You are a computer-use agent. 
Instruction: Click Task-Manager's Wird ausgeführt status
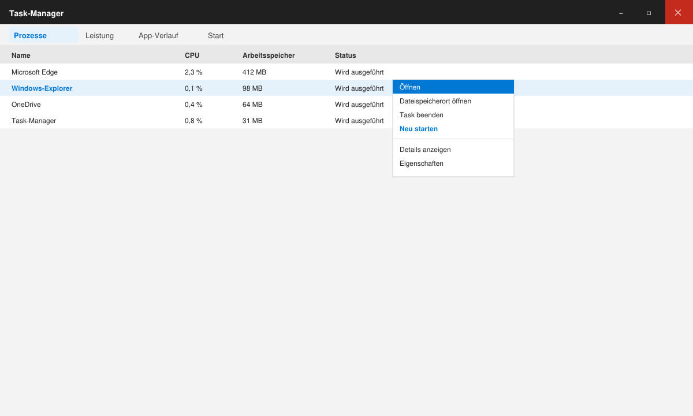click(359, 121)
